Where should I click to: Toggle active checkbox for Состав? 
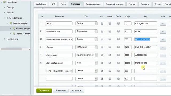[102, 47]
